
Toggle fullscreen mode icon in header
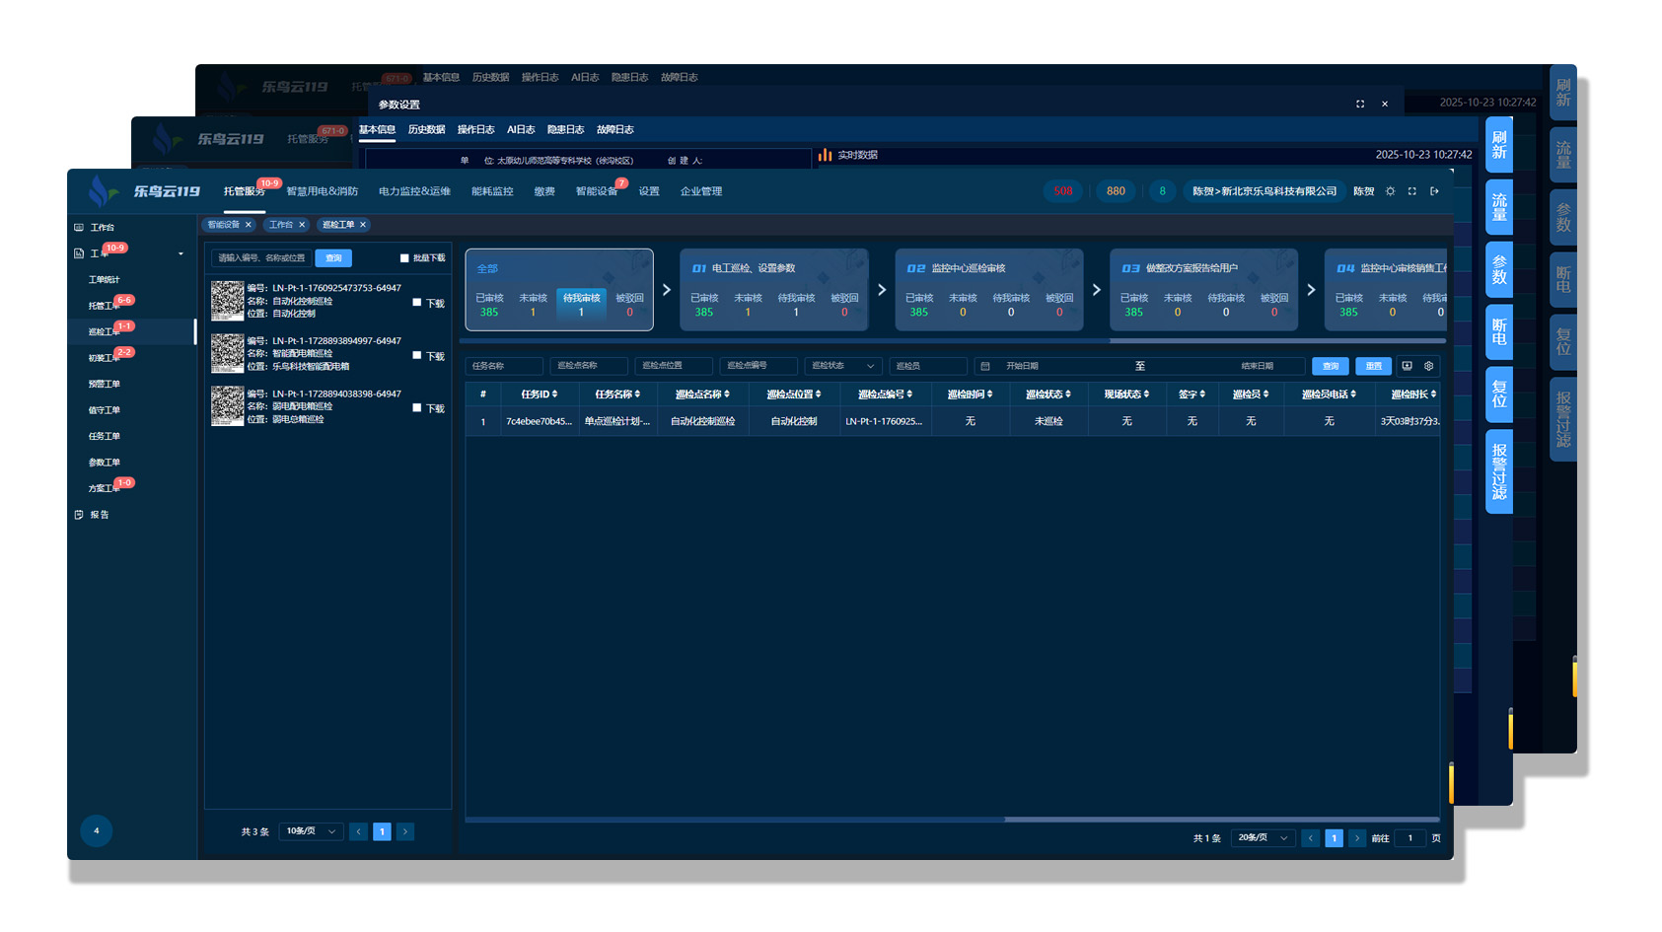1412,191
